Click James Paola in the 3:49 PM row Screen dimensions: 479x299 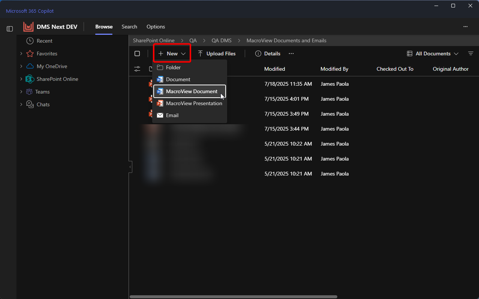pos(335,114)
